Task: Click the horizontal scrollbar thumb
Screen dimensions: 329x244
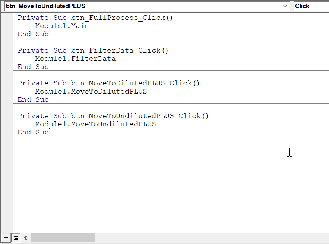Action: 62,237
